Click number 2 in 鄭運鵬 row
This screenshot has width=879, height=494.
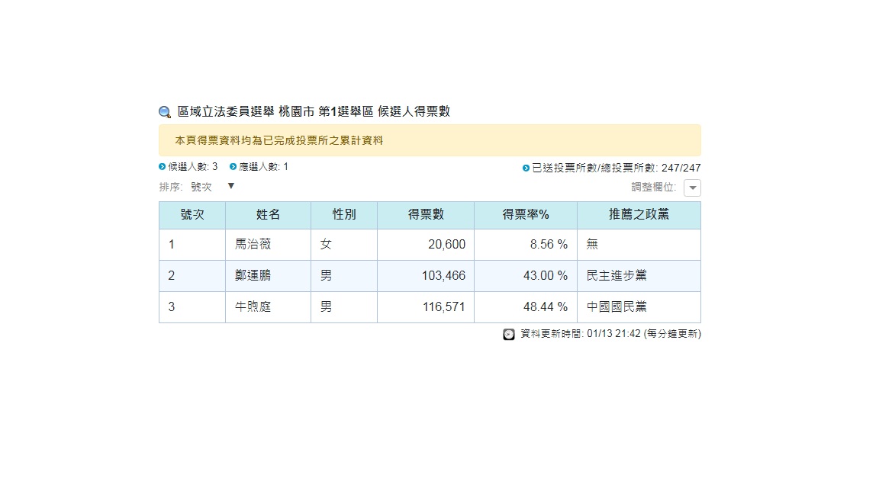(172, 276)
